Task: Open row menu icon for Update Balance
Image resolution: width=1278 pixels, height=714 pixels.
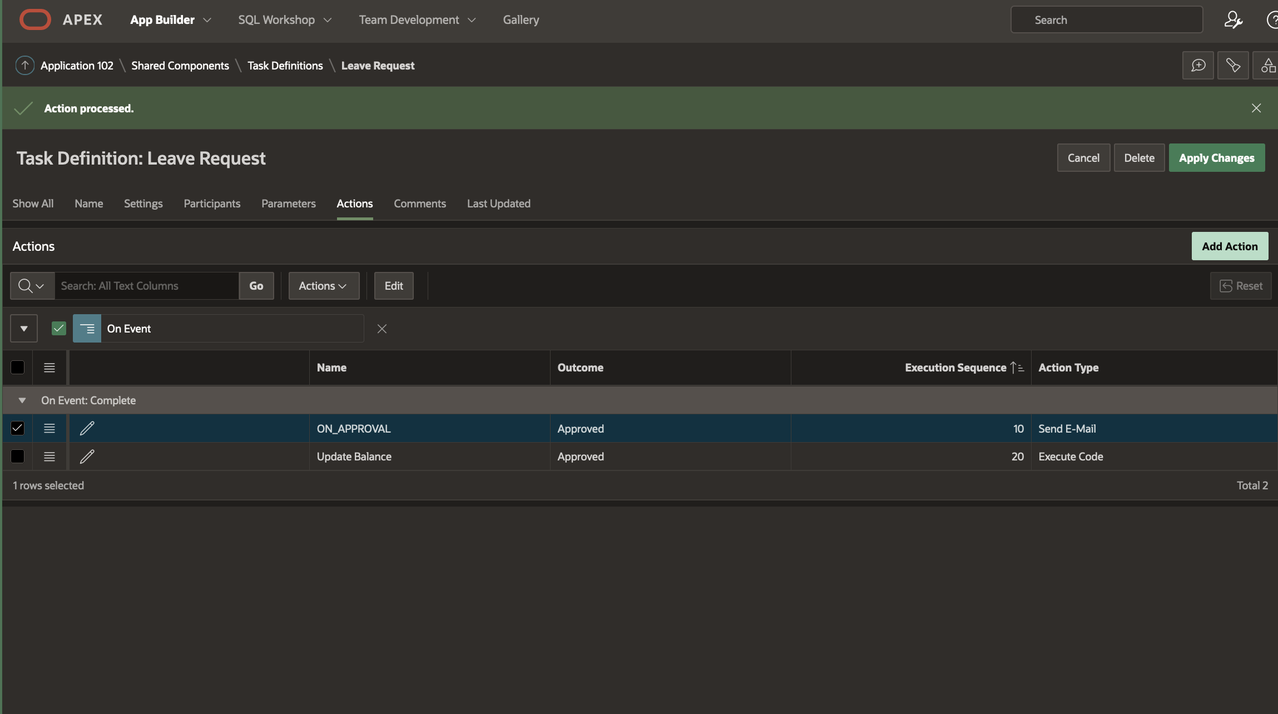Action: pos(49,457)
